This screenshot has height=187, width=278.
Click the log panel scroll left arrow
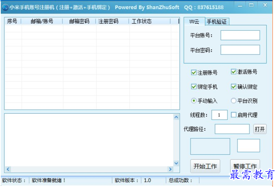click(8, 169)
